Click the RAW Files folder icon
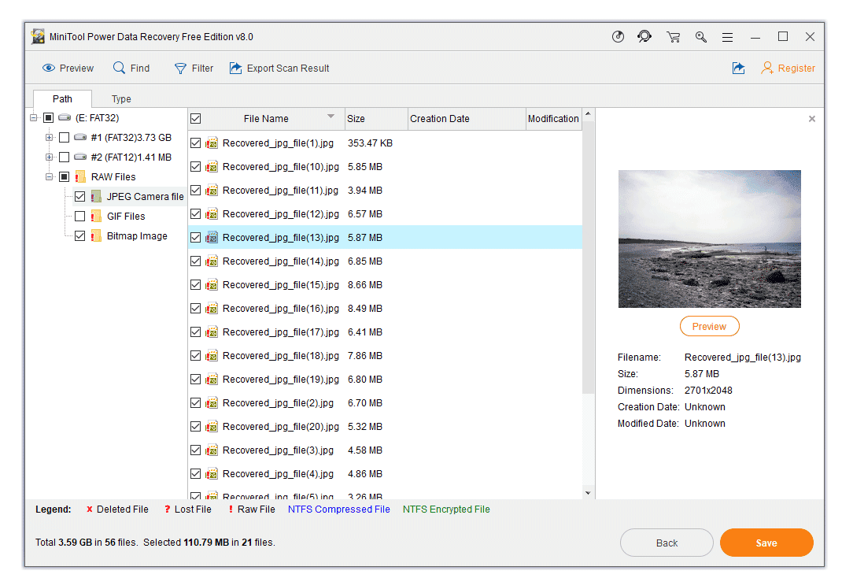This screenshot has width=842, height=578. (80, 176)
